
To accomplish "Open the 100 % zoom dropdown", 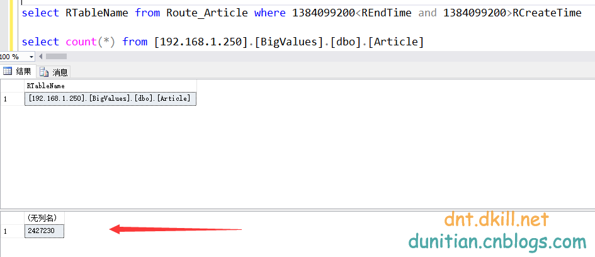I will click(31, 57).
